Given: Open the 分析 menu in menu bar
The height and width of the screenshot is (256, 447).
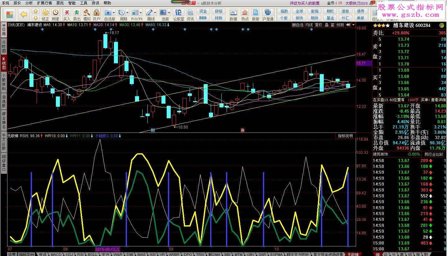Looking at the screenshot, I should (x=29, y=3).
